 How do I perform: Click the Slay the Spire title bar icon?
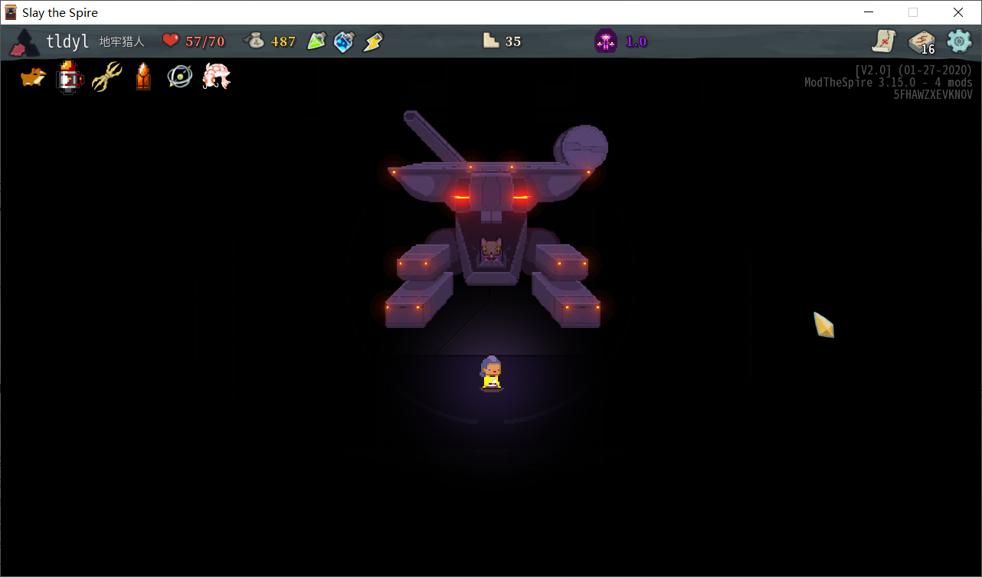pyautogui.click(x=11, y=12)
